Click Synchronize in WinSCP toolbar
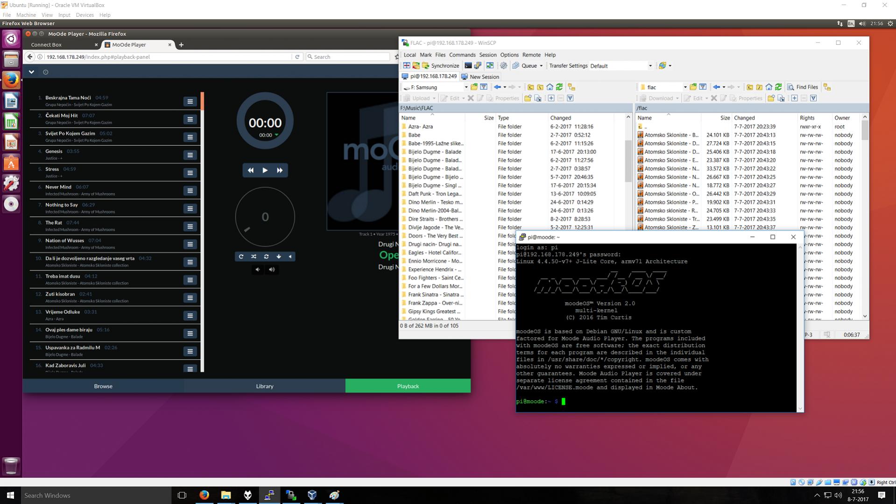 point(440,66)
